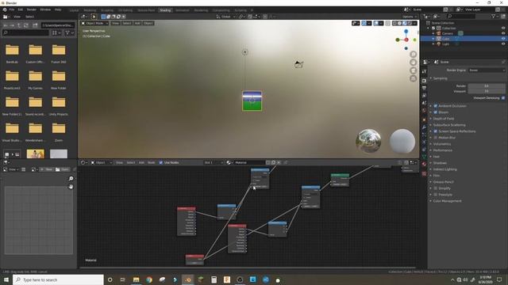Click the file browser search field
Viewport: 508px width, 285px height.
25,32
